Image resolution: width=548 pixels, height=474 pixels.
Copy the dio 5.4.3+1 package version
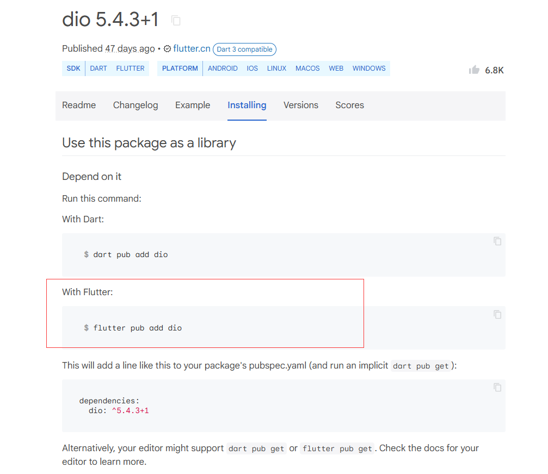point(176,21)
